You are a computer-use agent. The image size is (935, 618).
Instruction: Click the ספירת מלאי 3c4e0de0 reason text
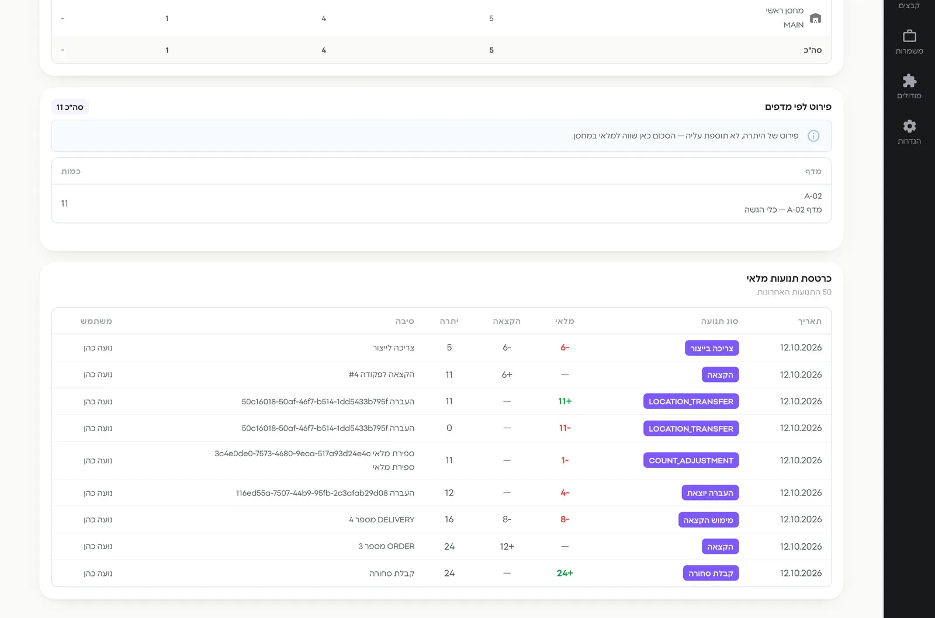pos(314,454)
